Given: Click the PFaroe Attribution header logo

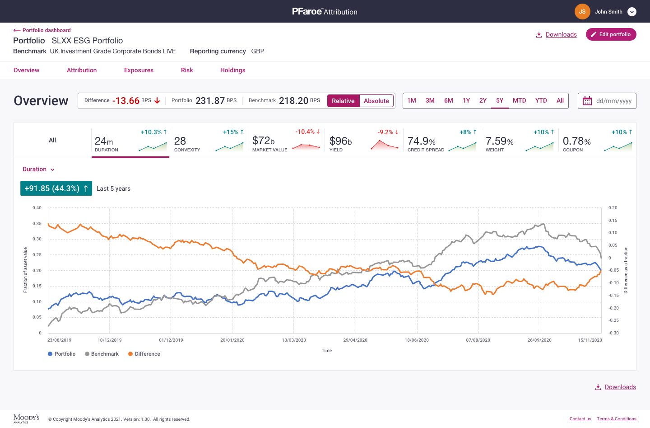Looking at the screenshot, I should [325, 11].
